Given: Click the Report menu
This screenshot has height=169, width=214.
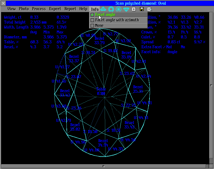Looking at the screenshot, I should pos(70,9).
